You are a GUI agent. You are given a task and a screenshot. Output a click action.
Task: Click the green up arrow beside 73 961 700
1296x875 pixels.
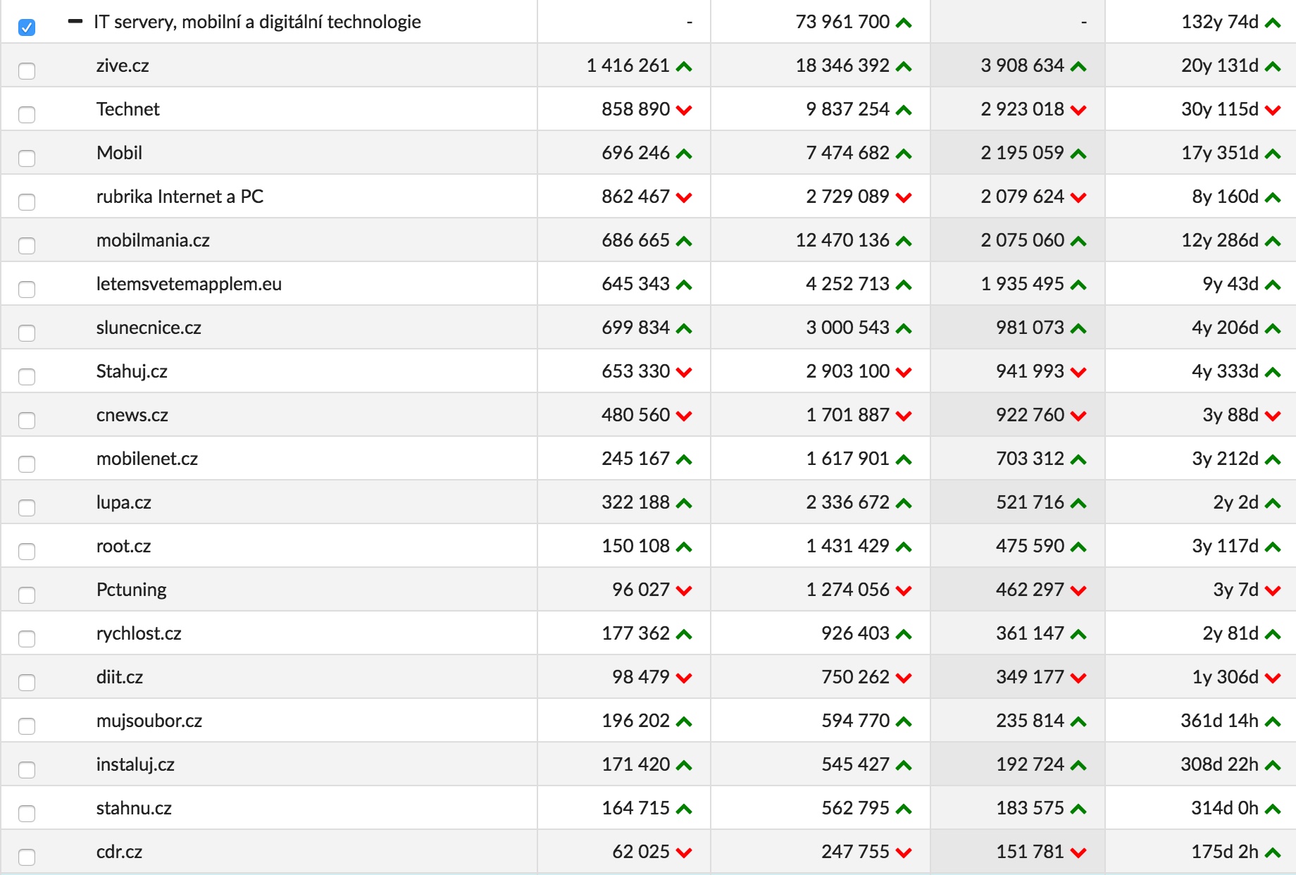click(904, 23)
